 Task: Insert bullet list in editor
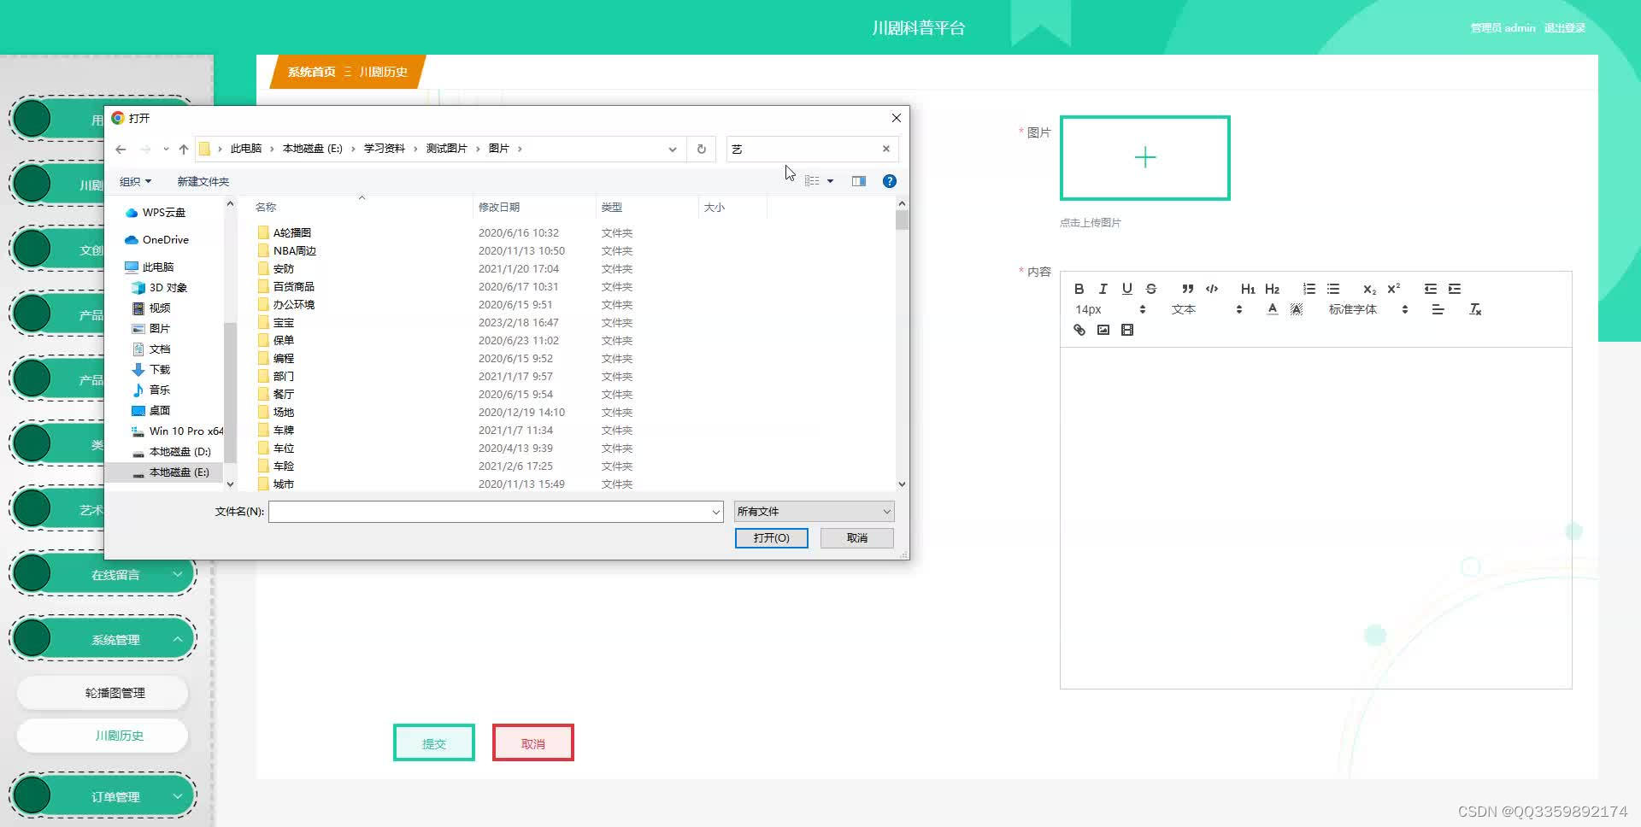coord(1332,289)
